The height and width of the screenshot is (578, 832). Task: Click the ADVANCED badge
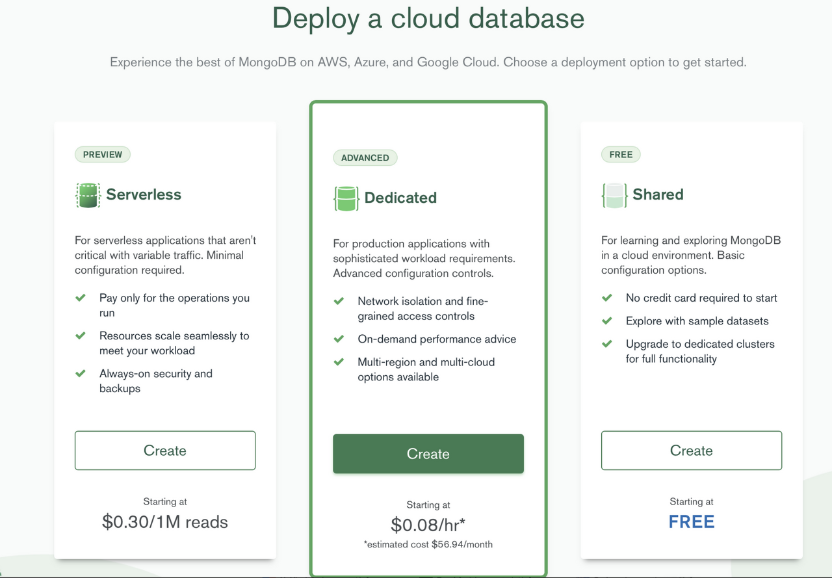pos(365,158)
